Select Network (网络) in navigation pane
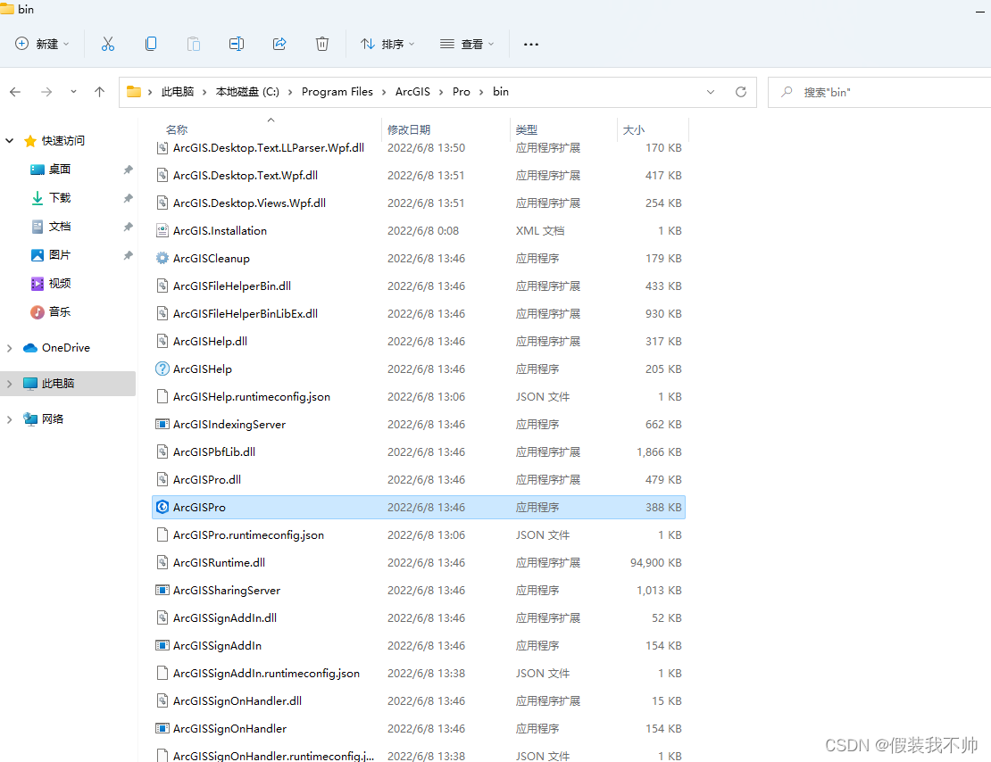The height and width of the screenshot is (762, 991). [x=53, y=418]
